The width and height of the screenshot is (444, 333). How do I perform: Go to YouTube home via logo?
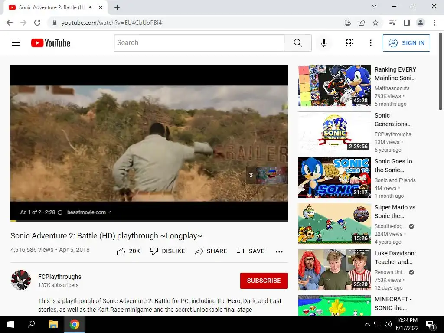point(51,43)
